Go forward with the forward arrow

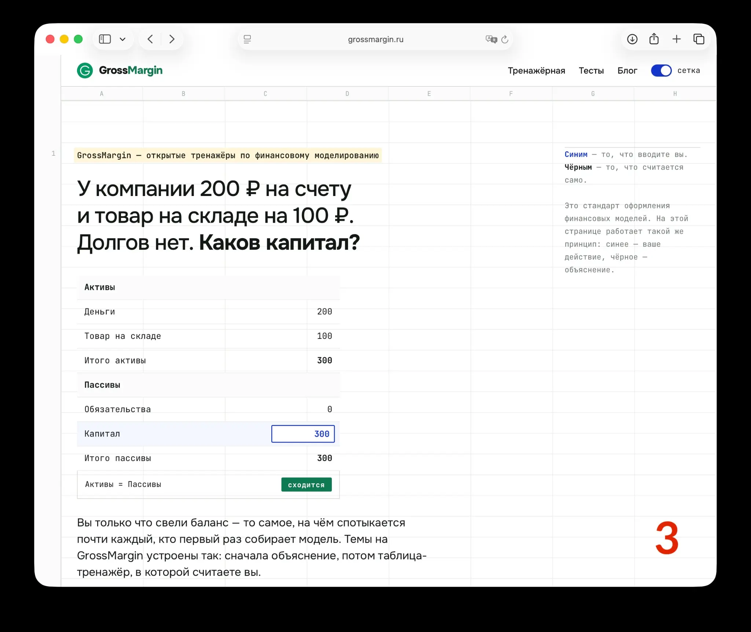tap(172, 39)
